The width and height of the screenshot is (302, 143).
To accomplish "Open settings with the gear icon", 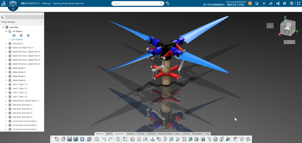I will 97,139.
